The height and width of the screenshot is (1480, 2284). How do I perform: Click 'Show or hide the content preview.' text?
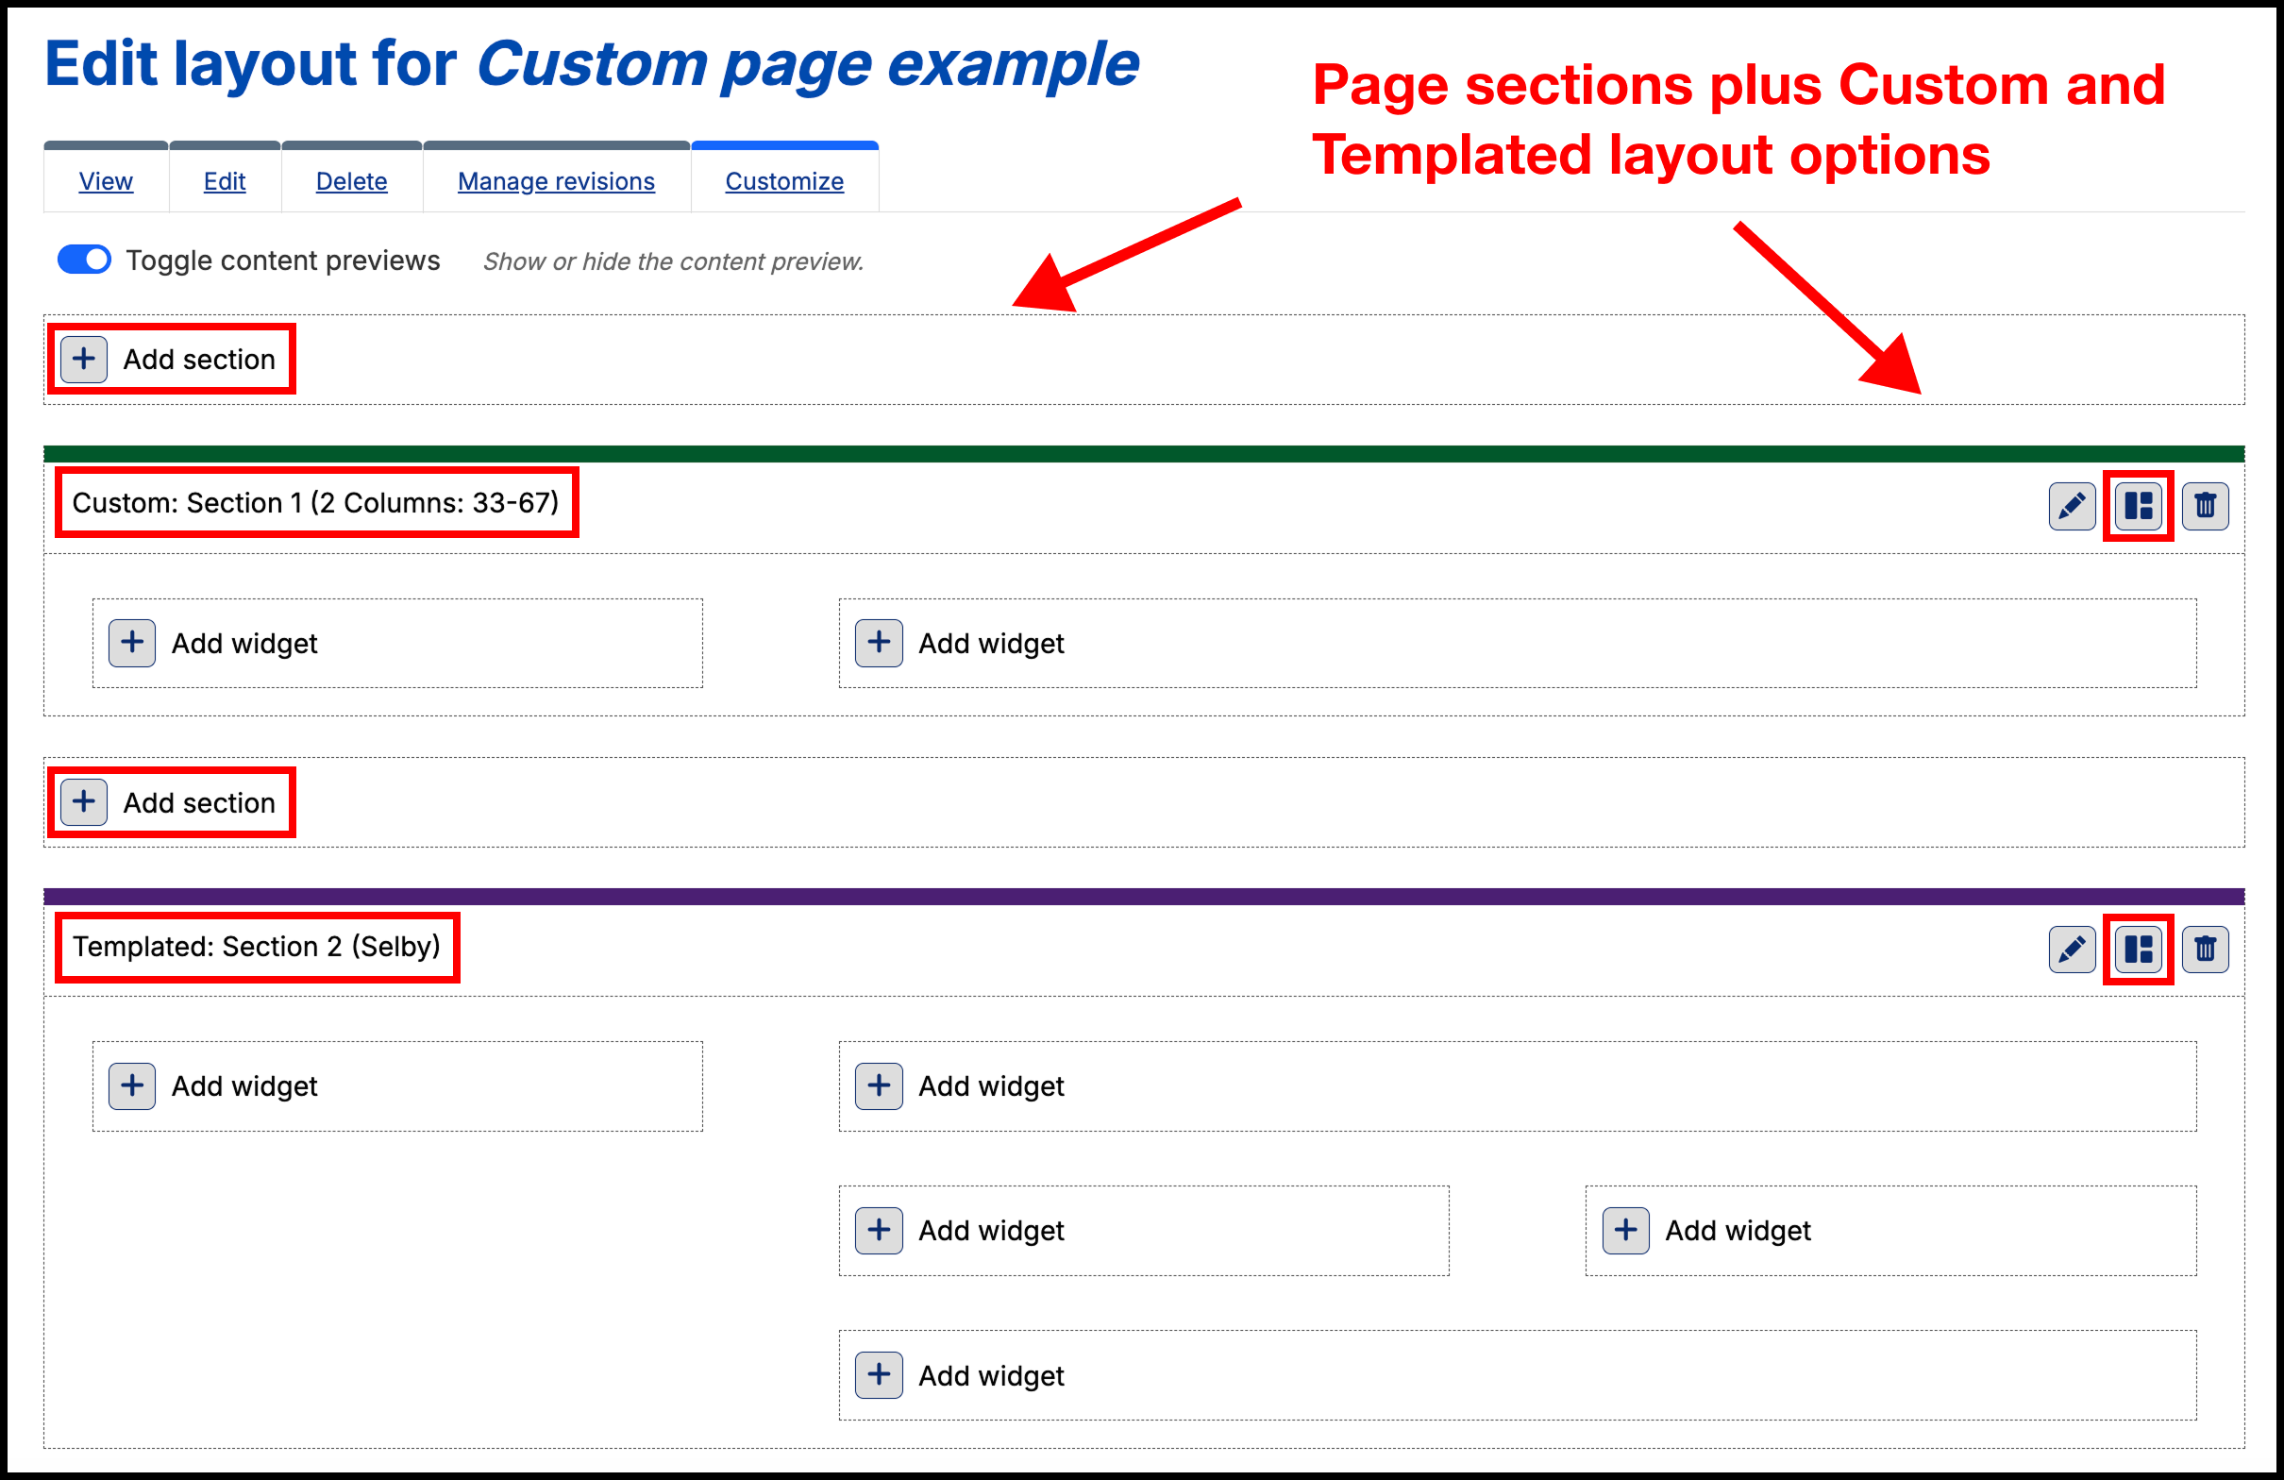673,261
